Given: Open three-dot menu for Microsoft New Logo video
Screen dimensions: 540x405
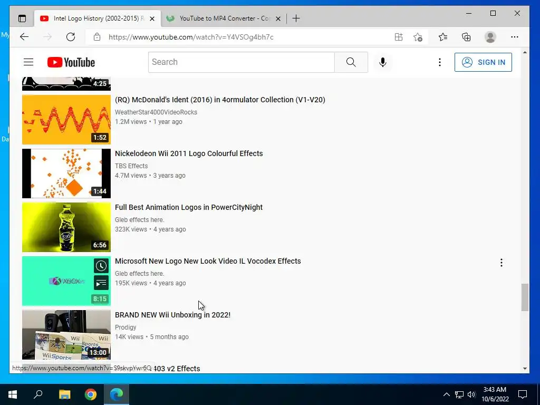Looking at the screenshot, I should 501,263.
